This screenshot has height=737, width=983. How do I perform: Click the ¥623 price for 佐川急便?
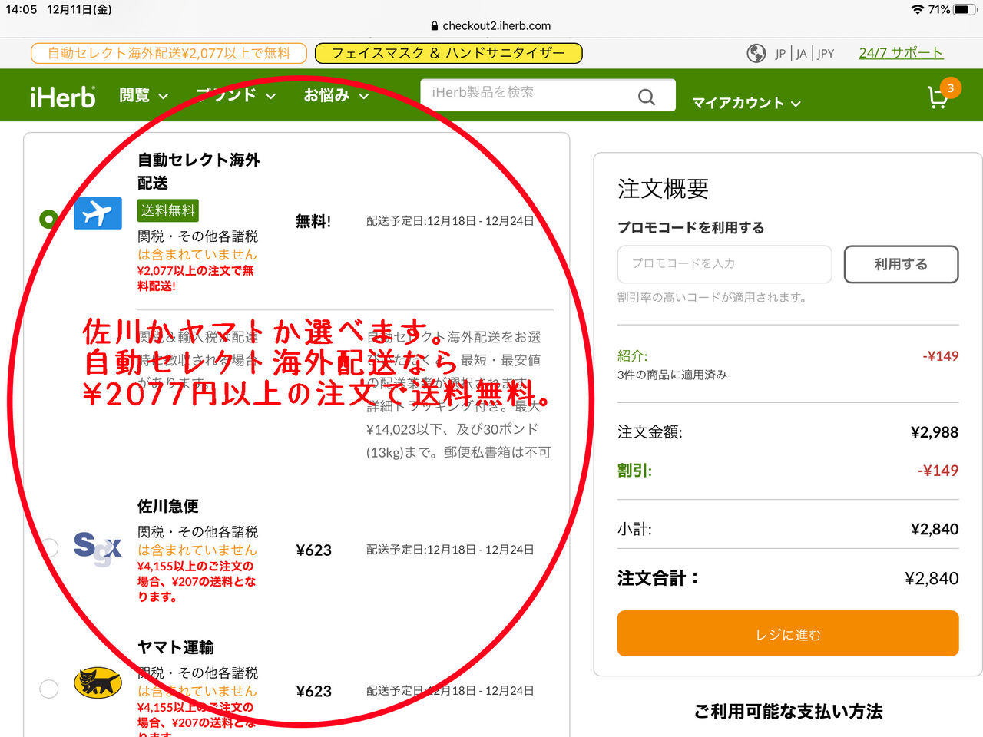click(314, 550)
